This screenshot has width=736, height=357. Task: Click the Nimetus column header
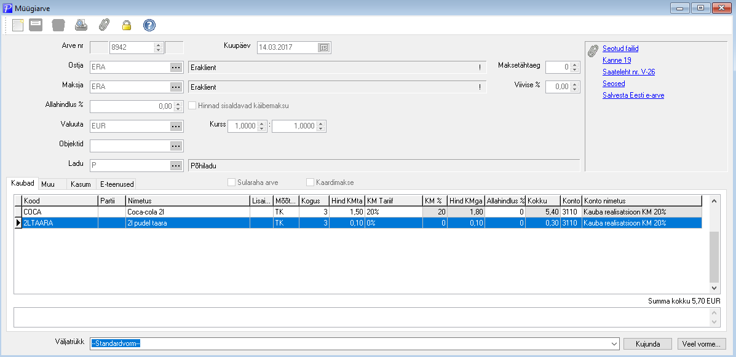[x=188, y=201]
